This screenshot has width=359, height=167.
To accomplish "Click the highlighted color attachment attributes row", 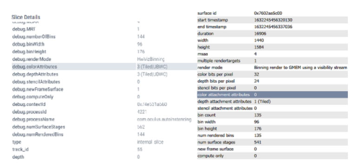I will click(x=272, y=95).
